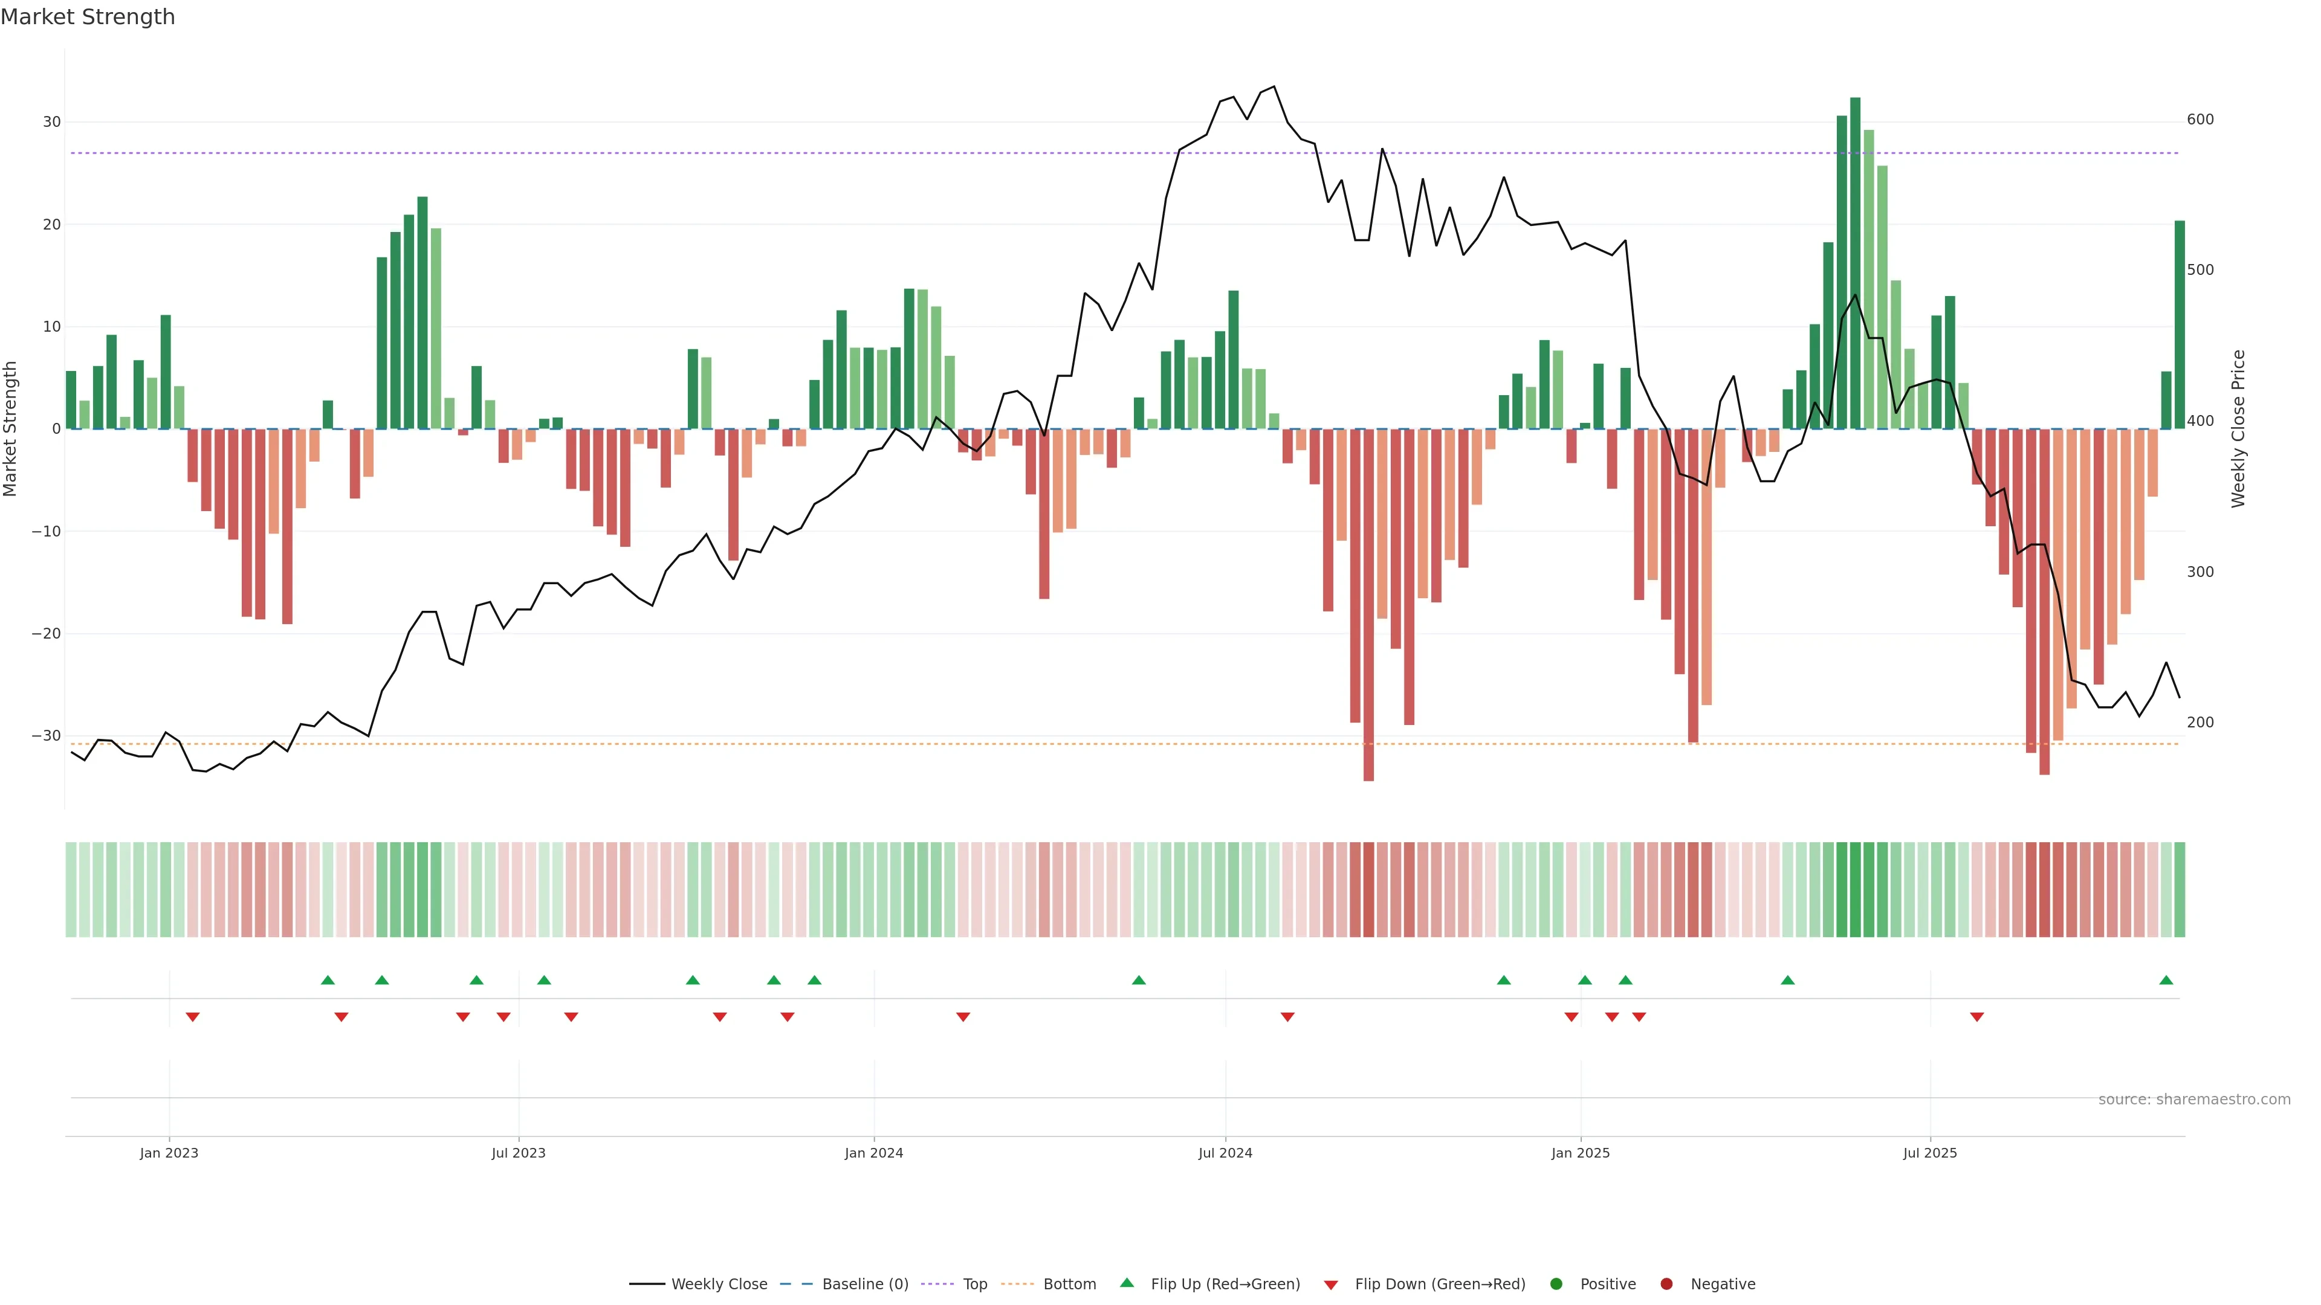Click Flip Up green triangle legend icon
2321x1305 pixels.
click(1126, 1283)
